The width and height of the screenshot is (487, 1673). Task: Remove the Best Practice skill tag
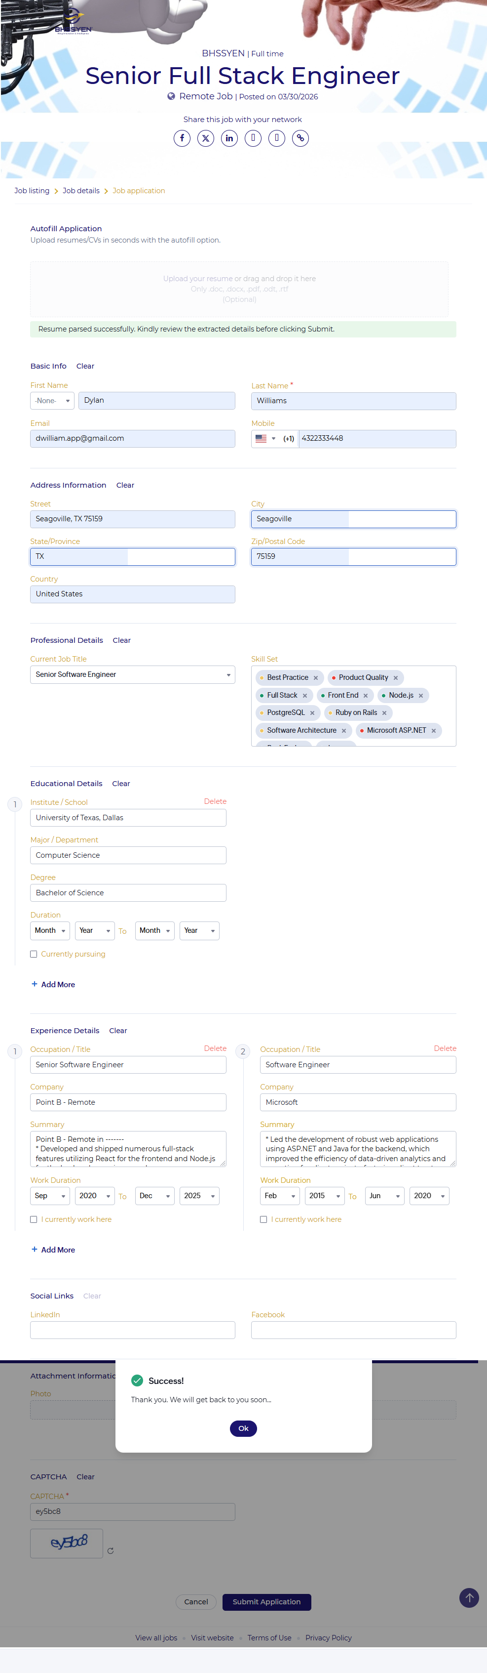click(316, 678)
